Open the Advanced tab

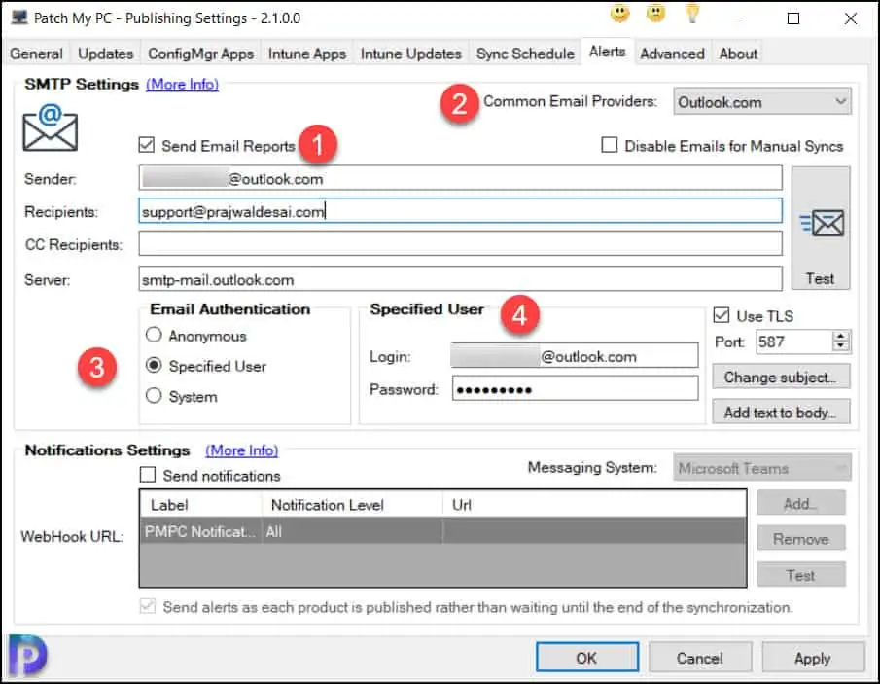point(672,54)
